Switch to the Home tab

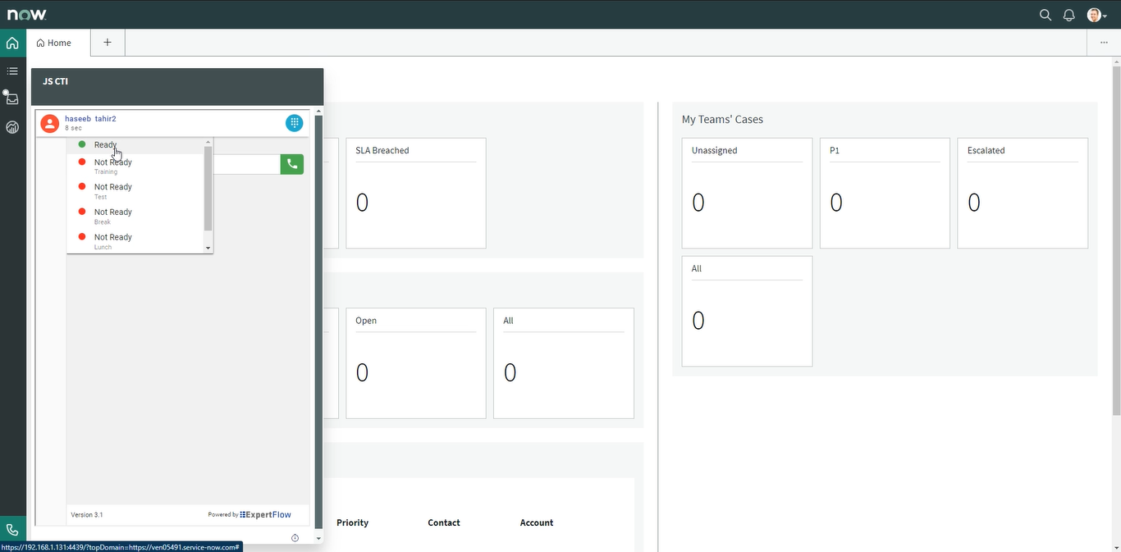pos(54,43)
